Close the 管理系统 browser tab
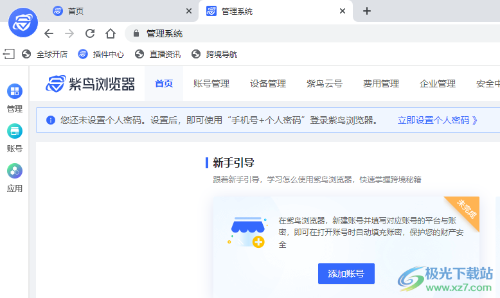This screenshot has height=298, width=500. pos(343,11)
